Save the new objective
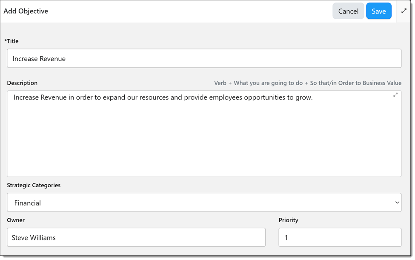The image size is (415, 260). click(x=378, y=11)
